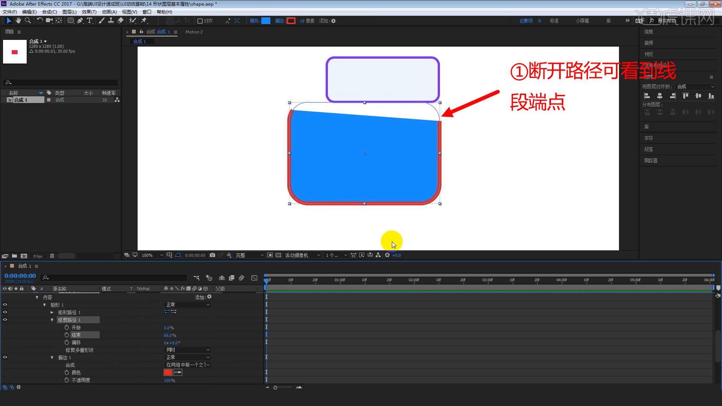This screenshot has height=406, width=722.
Task: Click reset exposure icon beside +0.0
Action: 387,255
